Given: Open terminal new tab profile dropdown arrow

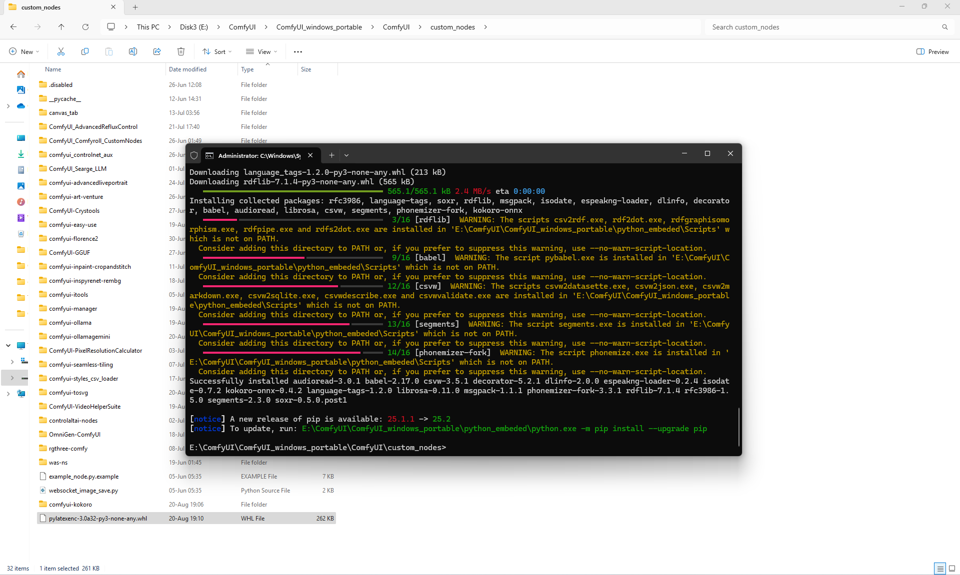Looking at the screenshot, I should [346, 155].
